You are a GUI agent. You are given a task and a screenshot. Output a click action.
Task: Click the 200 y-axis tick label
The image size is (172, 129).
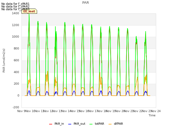(16, 84)
